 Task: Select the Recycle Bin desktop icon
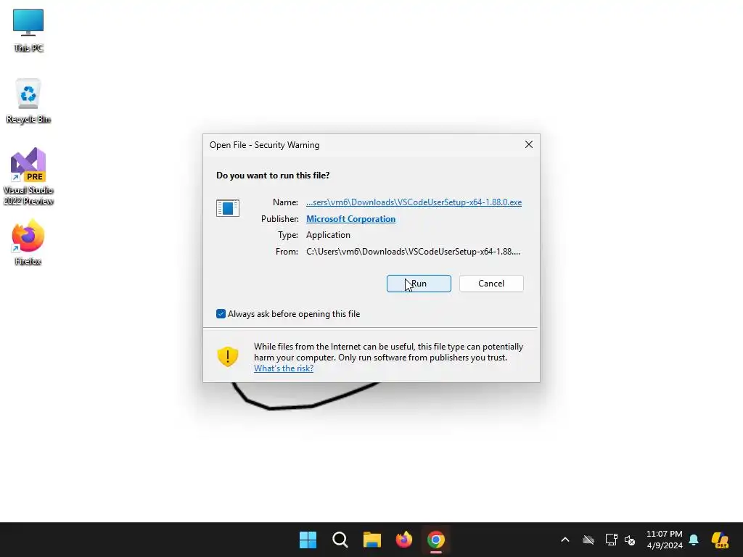pos(28,102)
